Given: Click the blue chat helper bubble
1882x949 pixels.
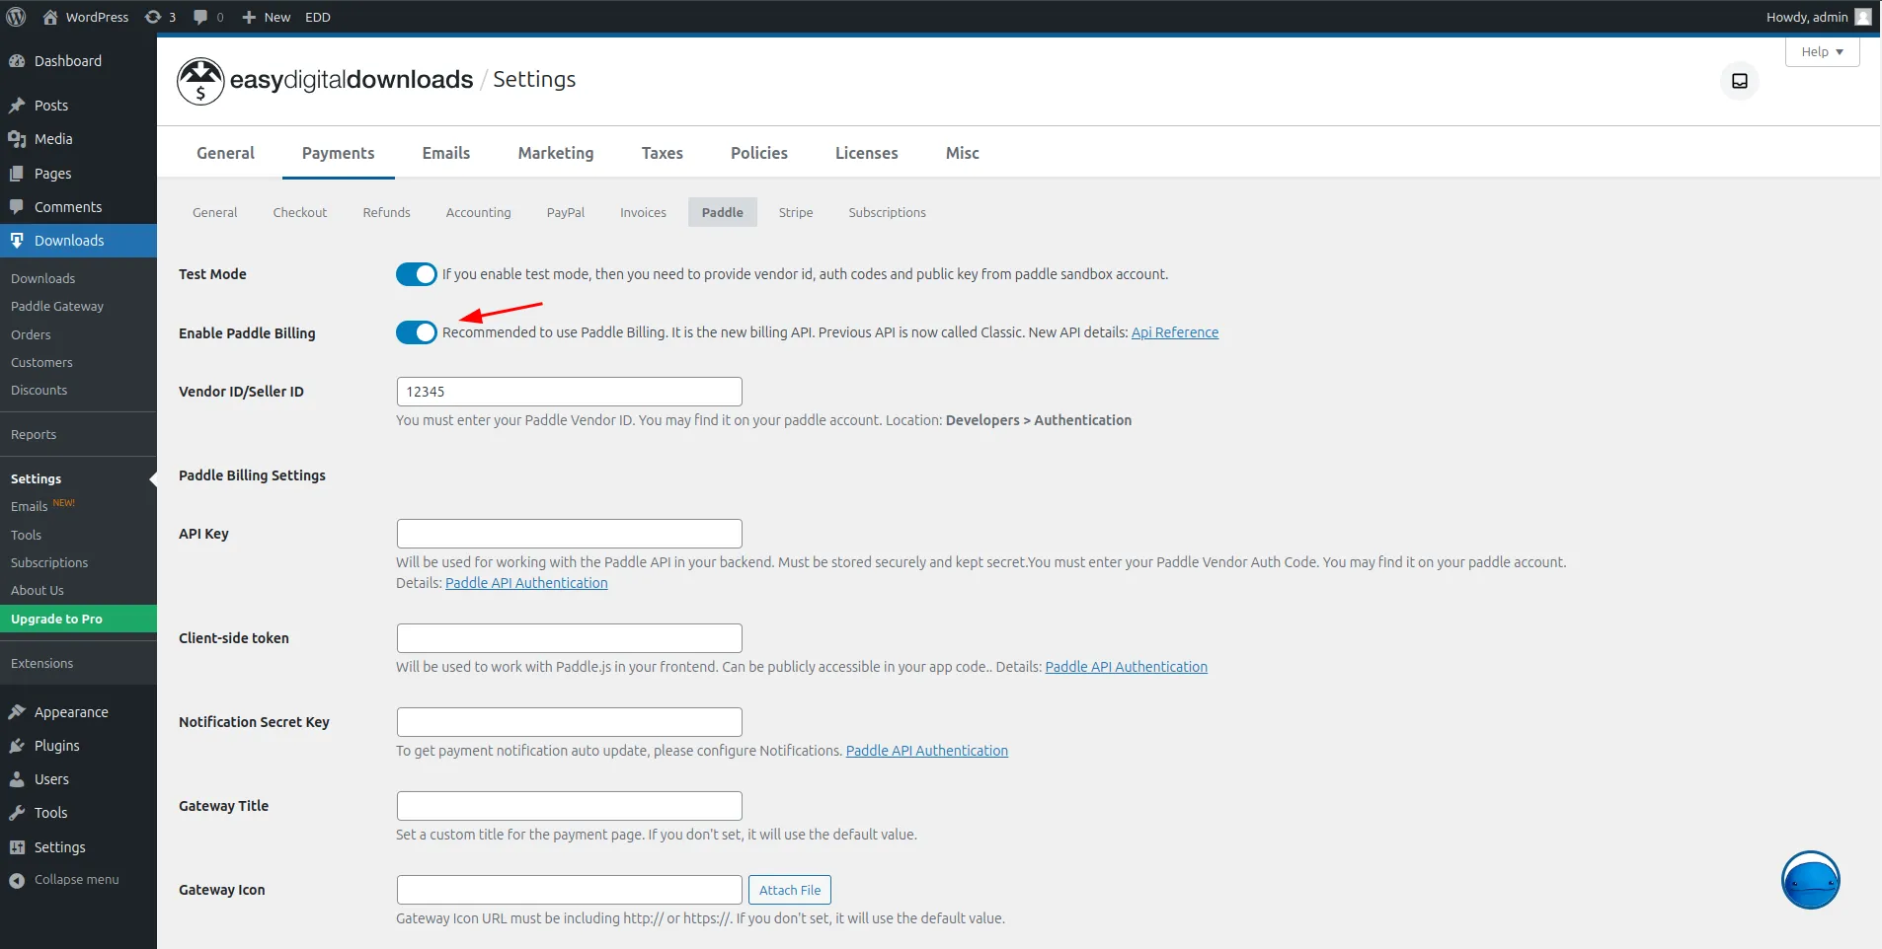Looking at the screenshot, I should [x=1810, y=880].
